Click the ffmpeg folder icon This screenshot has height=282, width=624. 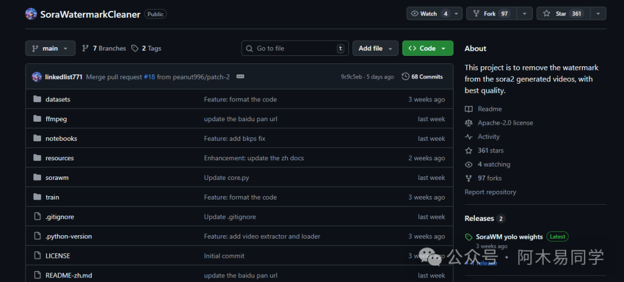38,119
